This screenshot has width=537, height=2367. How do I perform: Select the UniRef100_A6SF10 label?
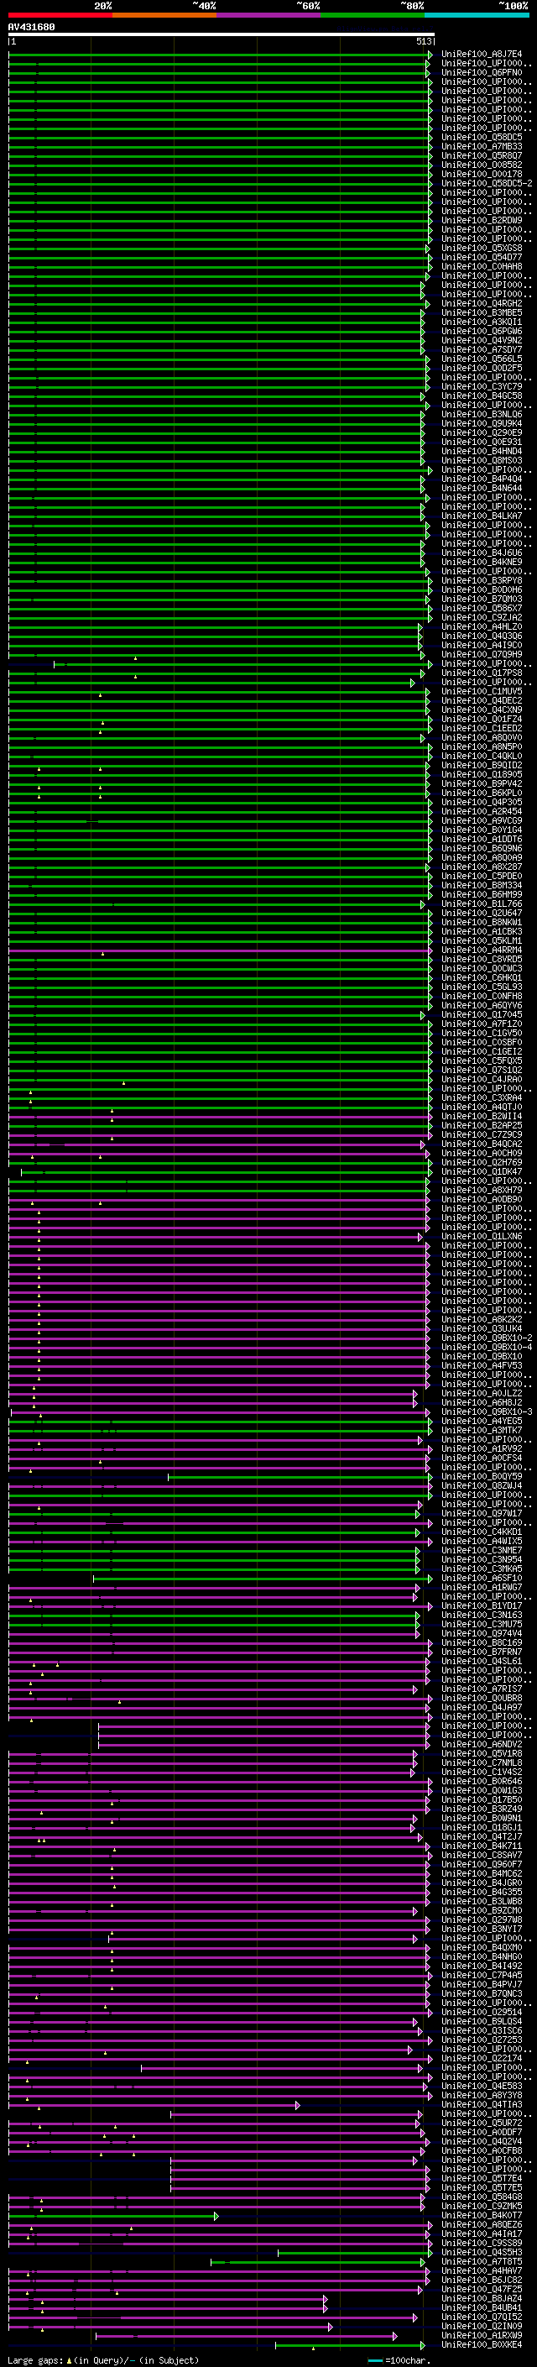(x=481, y=1578)
